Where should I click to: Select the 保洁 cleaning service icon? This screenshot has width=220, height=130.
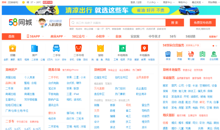(168, 54)
